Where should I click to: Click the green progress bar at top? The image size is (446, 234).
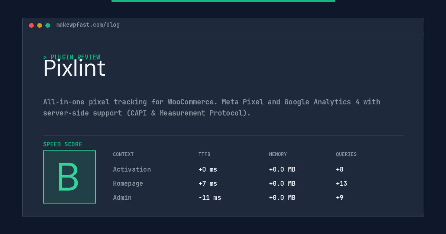tap(223, 1)
